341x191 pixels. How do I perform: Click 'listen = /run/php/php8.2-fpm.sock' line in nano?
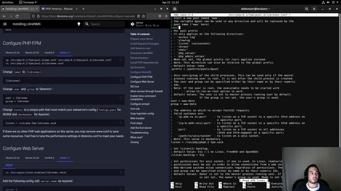pos(197,142)
